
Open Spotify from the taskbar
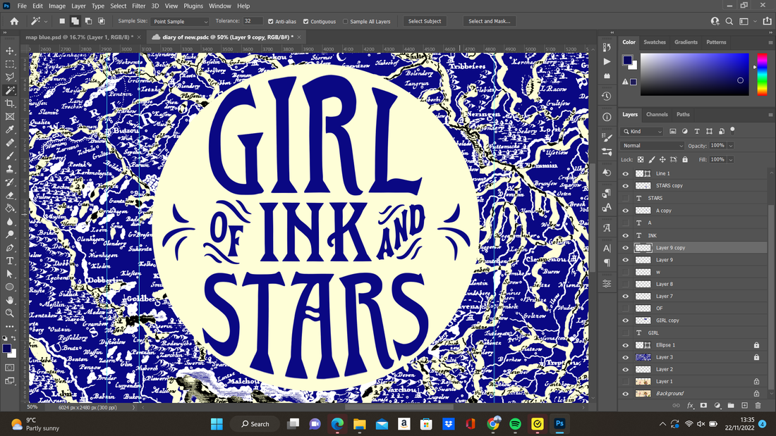pyautogui.click(x=515, y=423)
